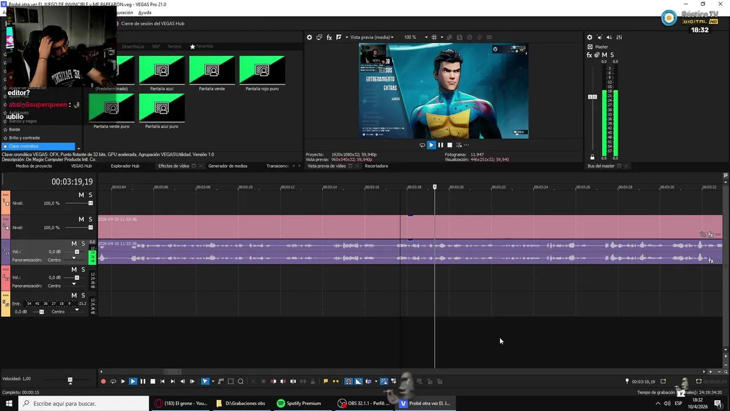Select the Envelope edit tool
The width and height of the screenshot is (730, 411).
(x=221, y=381)
